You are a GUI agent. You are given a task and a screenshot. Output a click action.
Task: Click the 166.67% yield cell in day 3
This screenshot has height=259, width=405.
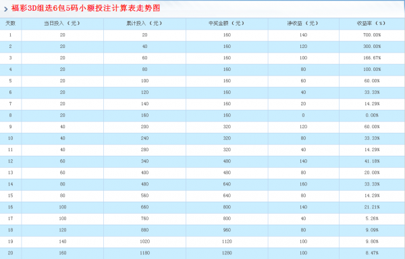coord(372,58)
